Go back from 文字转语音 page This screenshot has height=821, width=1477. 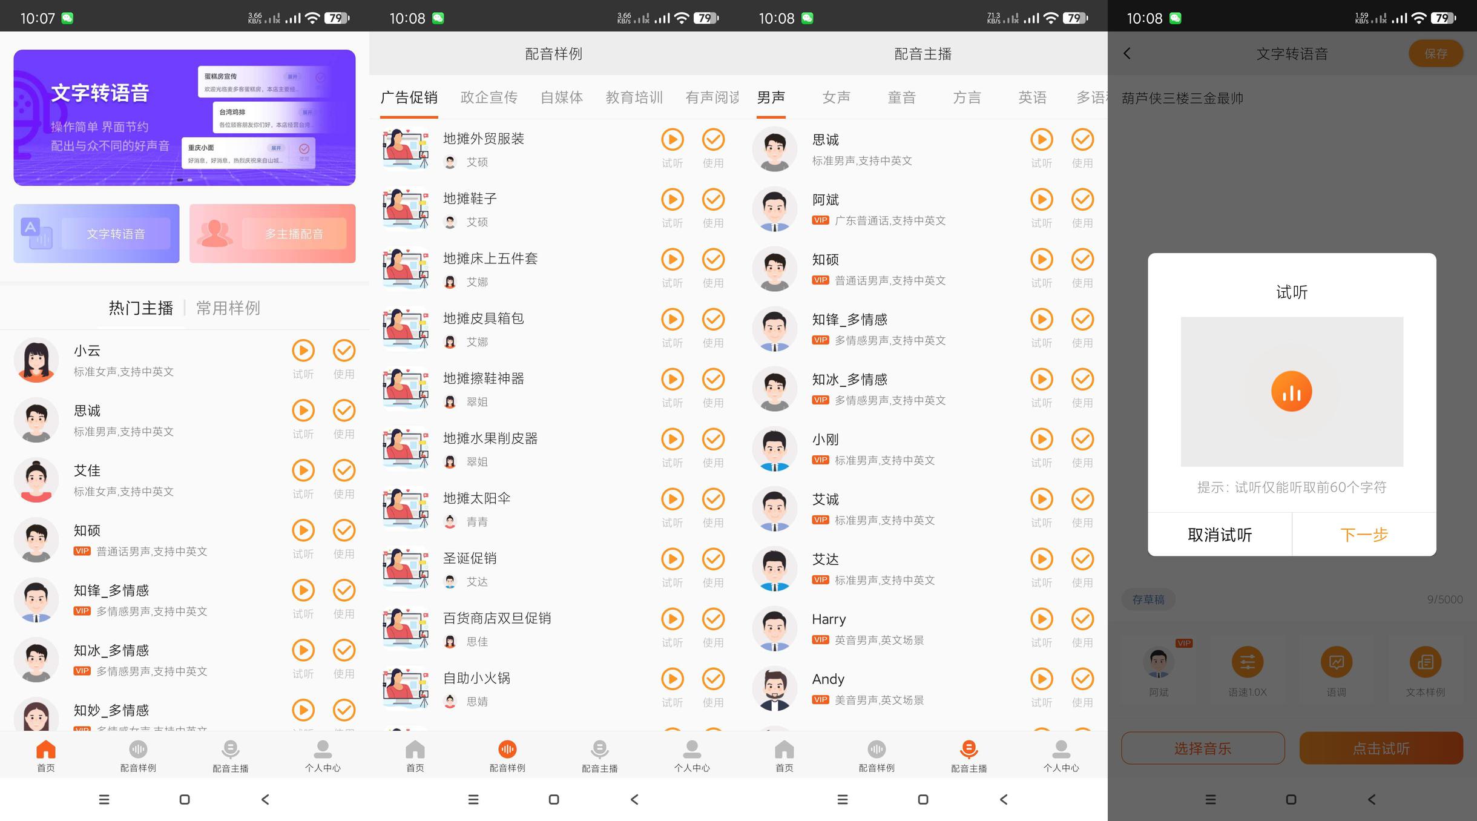pos(1127,53)
